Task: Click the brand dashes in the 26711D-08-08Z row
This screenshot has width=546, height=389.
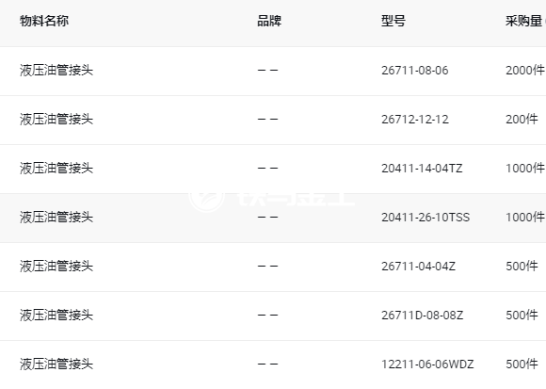Action: point(267,316)
